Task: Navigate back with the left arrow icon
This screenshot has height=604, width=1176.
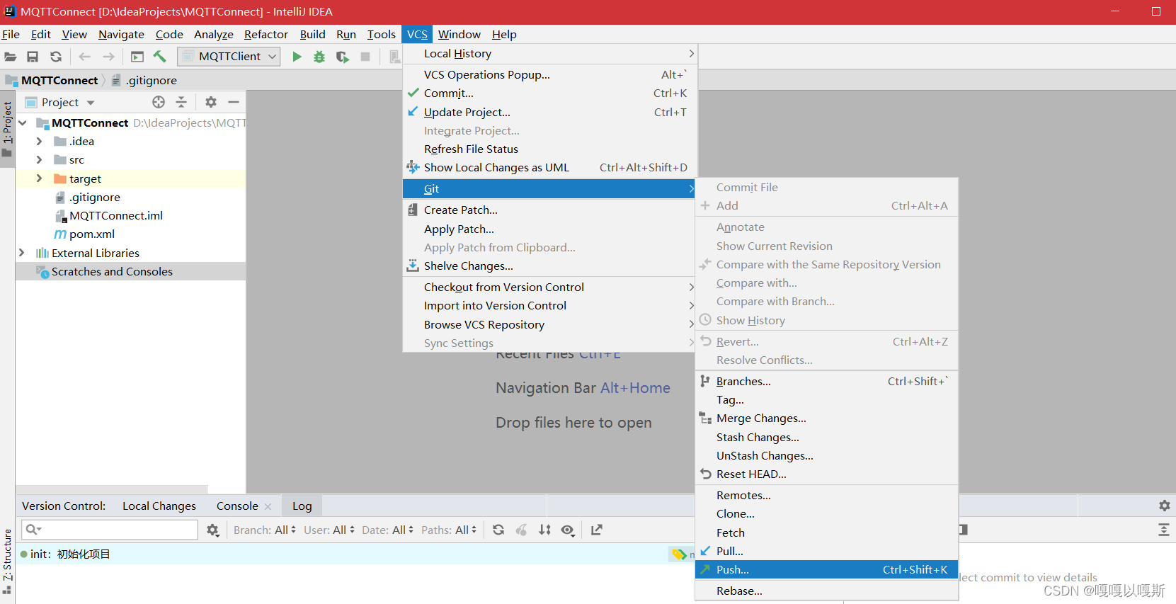Action: (85, 57)
